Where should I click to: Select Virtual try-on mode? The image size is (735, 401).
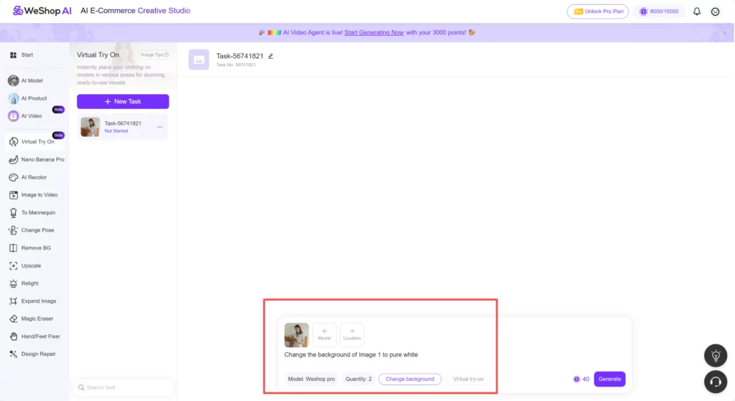(x=468, y=379)
